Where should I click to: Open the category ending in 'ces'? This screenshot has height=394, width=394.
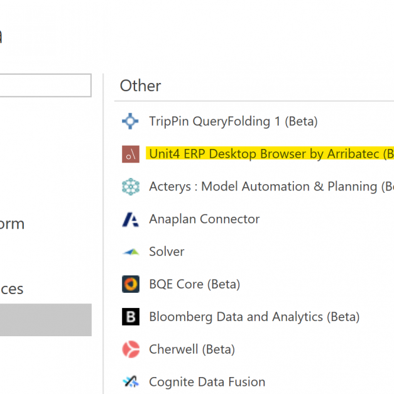[11, 289]
